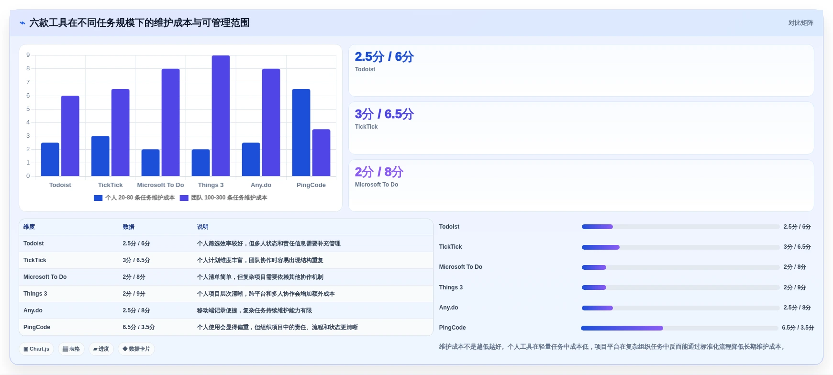Screen dimensions: 833x375
Task: Select the Chart.js chip below the table
Action: point(36,349)
